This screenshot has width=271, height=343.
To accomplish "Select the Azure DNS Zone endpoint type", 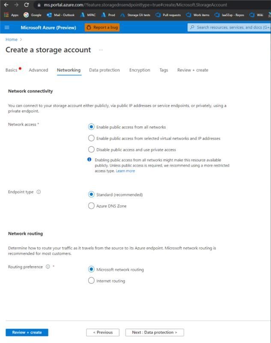I will [x=91, y=206].
